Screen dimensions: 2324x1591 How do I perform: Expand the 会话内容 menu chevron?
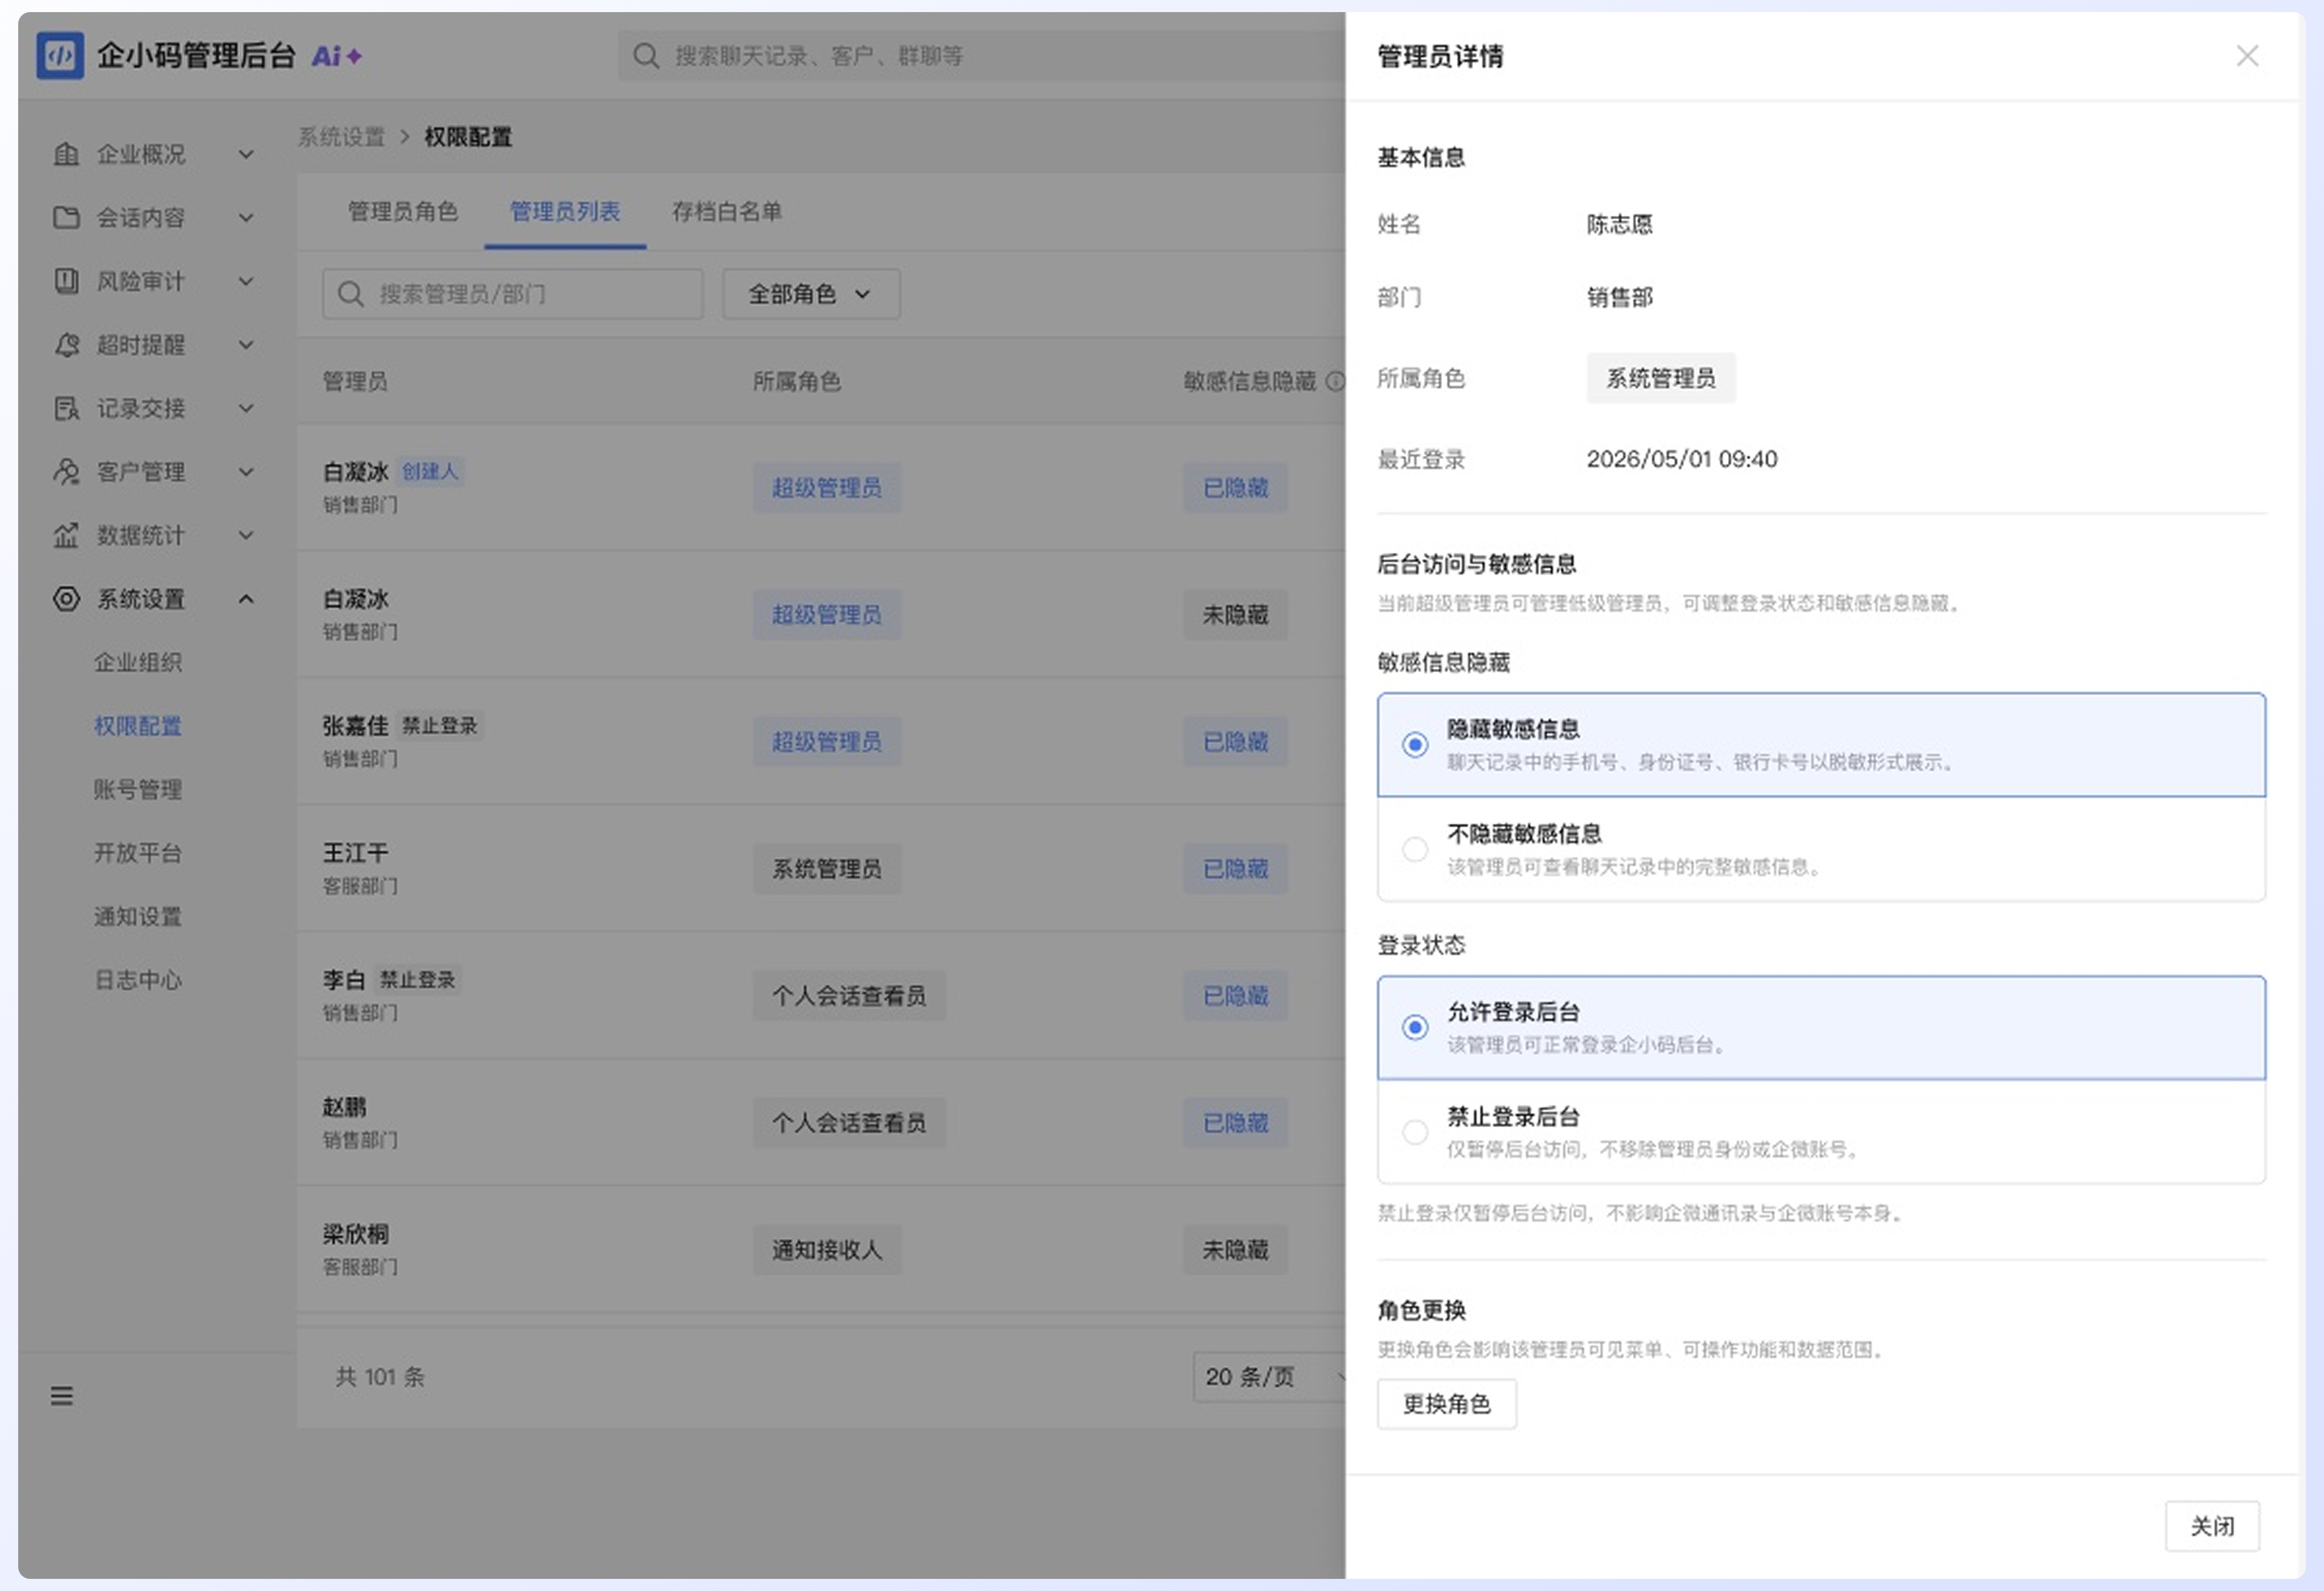pyautogui.click(x=246, y=218)
